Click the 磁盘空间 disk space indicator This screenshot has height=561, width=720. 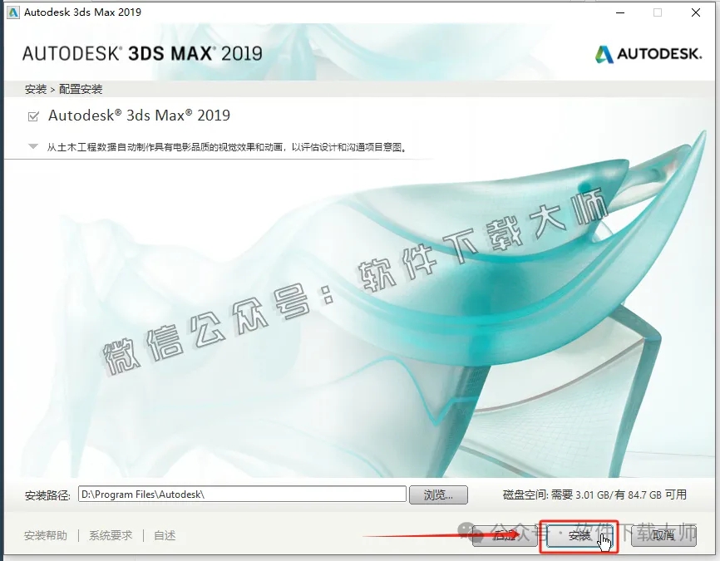[594, 494]
